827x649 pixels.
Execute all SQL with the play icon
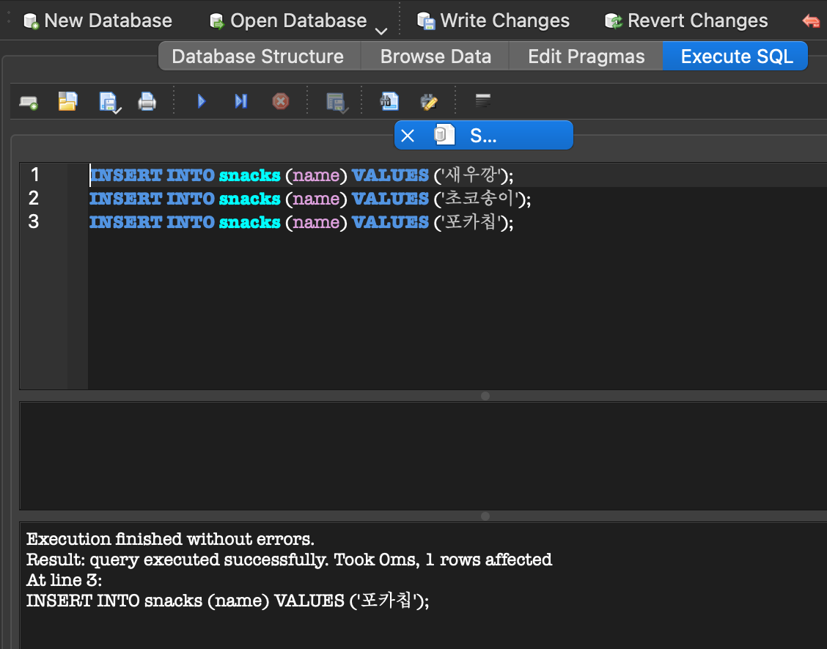[x=201, y=100]
